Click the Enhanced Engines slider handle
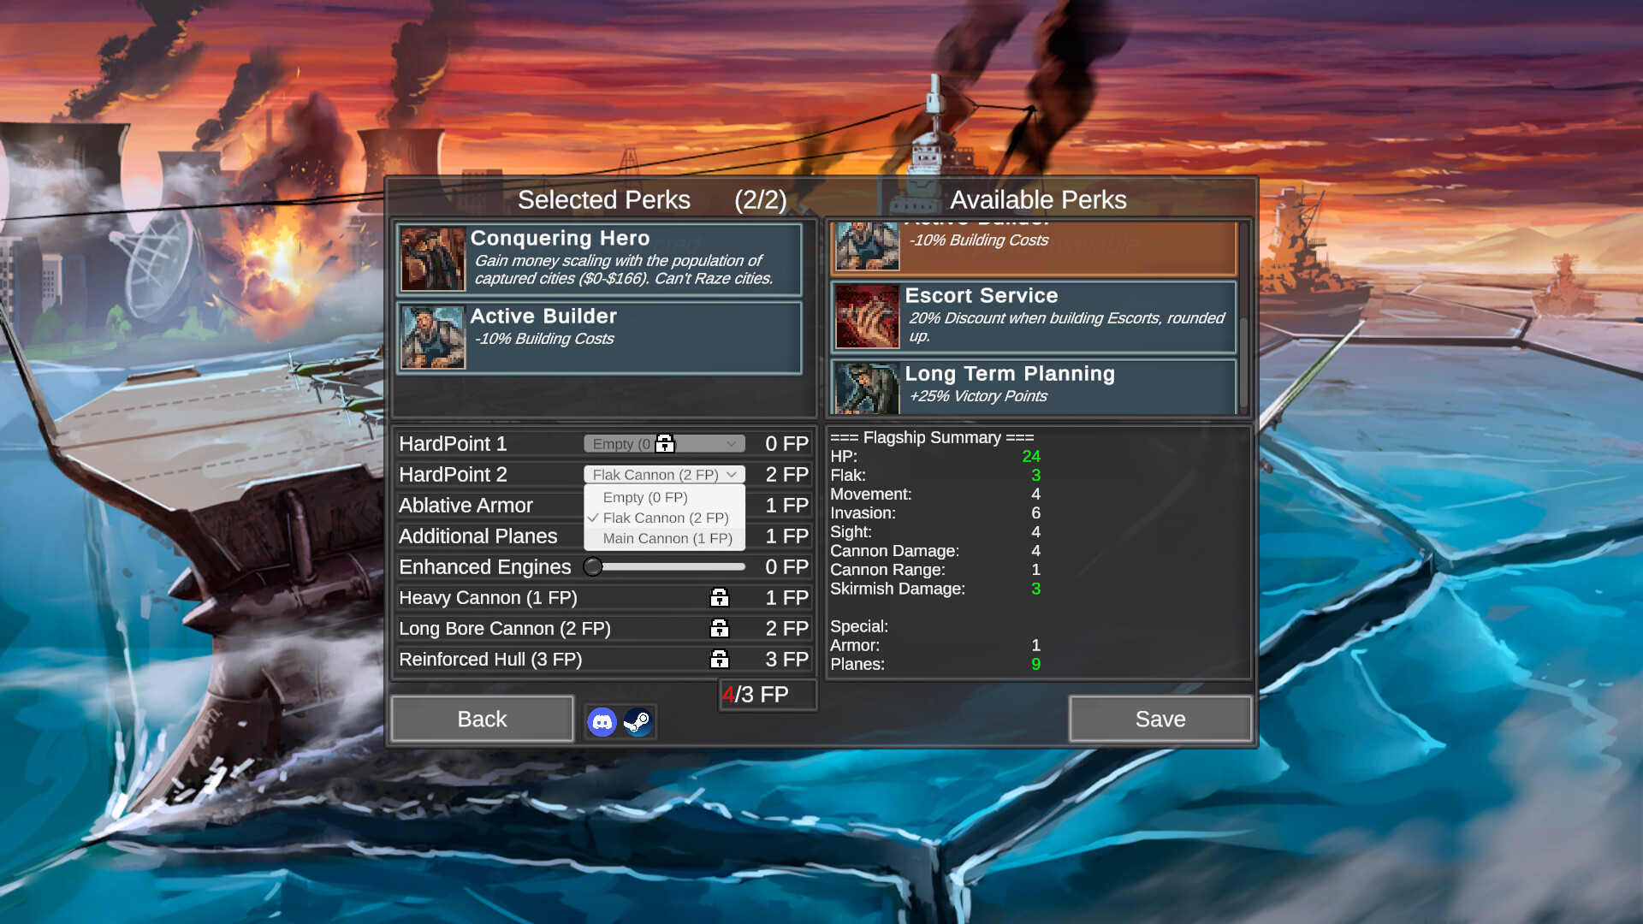This screenshot has width=1643, height=924. click(593, 566)
